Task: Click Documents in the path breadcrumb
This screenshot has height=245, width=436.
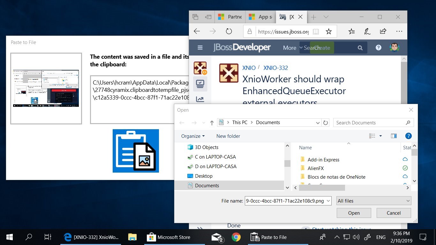Action: (268, 122)
